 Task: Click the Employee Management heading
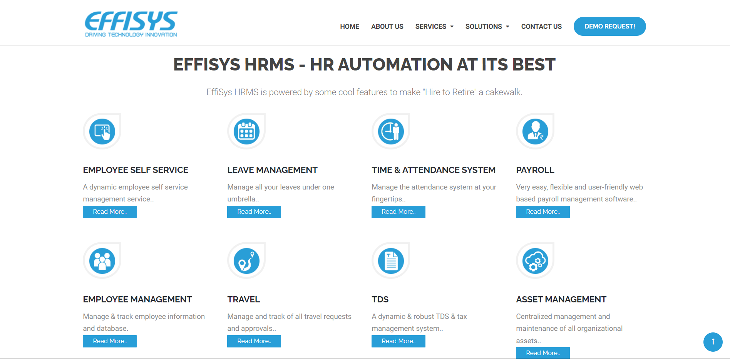tap(137, 299)
